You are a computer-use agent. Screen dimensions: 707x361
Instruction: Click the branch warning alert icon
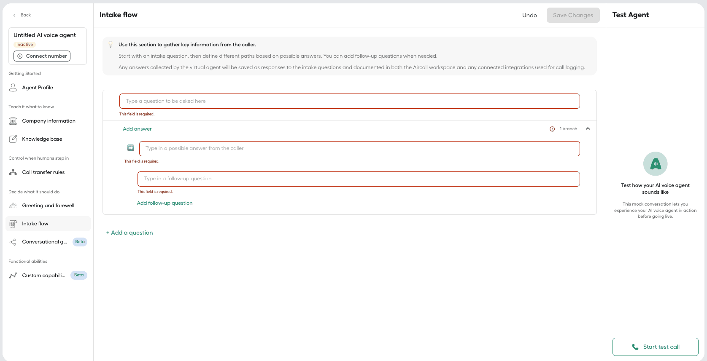coord(552,129)
